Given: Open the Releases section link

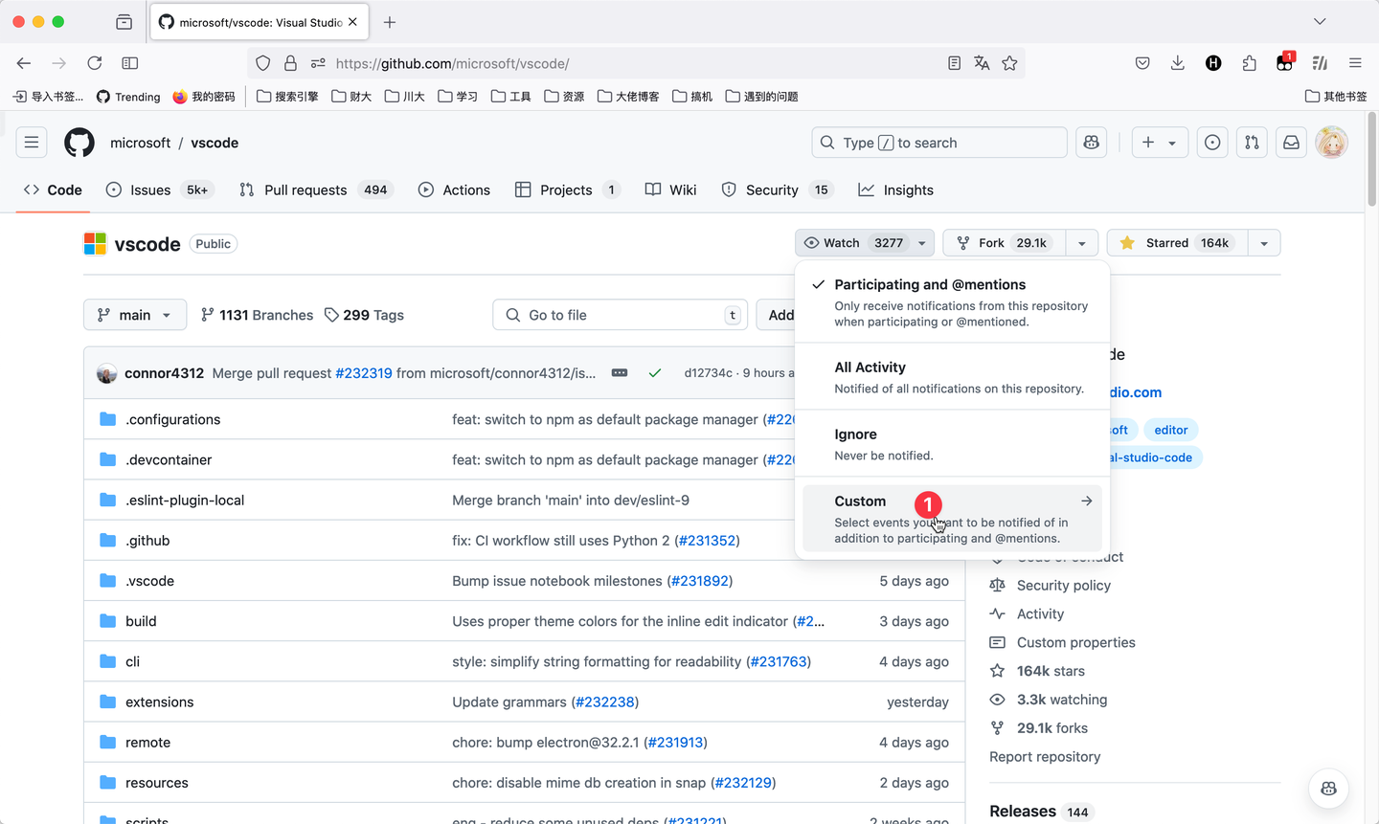Looking at the screenshot, I should click(1023, 812).
